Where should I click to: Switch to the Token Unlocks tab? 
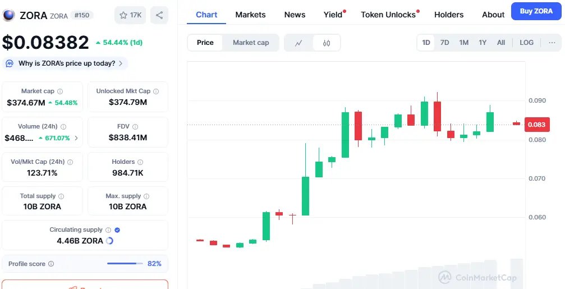(x=388, y=15)
